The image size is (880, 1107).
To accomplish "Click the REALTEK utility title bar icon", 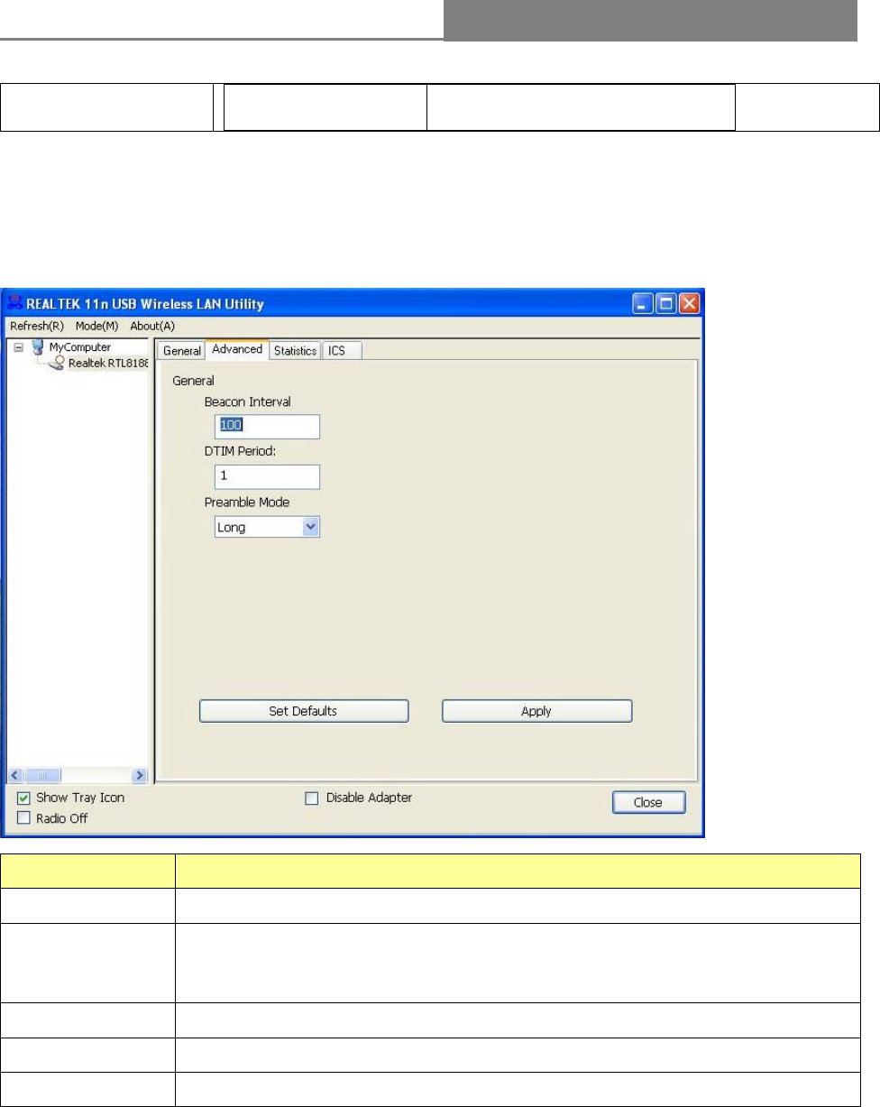I will coord(15,303).
